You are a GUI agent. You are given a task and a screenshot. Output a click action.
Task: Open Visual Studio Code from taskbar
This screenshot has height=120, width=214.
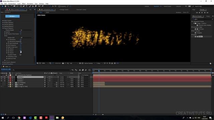(x=30, y=118)
